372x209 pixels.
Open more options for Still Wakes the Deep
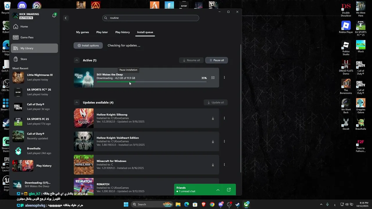pos(224,78)
